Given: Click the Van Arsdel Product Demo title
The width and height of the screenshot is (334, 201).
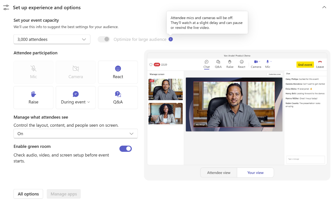Looking at the screenshot, I should 237,56.
